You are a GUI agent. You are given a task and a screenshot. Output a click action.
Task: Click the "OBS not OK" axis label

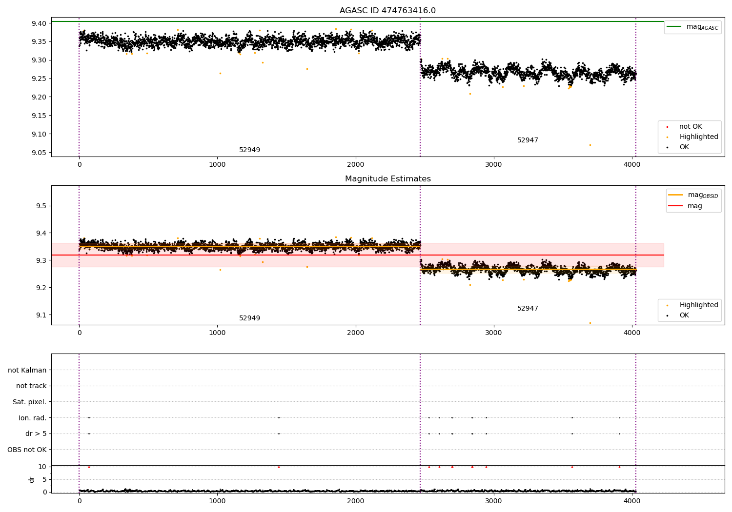coord(27,450)
